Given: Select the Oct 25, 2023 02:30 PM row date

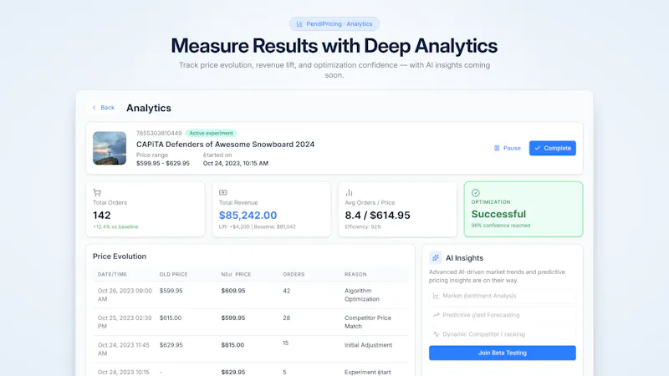Looking at the screenshot, I should (125, 323).
